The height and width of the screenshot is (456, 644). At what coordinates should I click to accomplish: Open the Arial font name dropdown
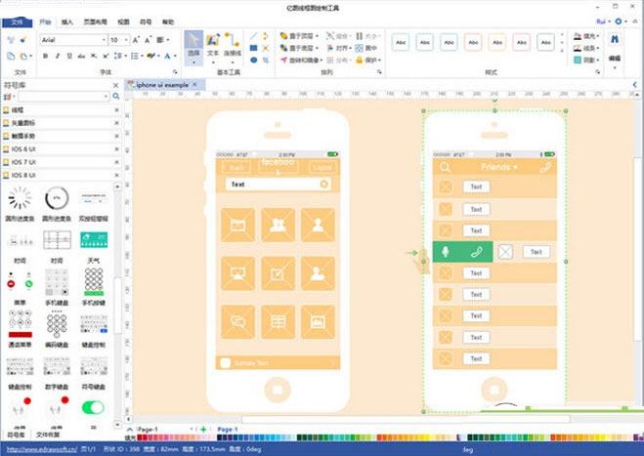click(104, 40)
